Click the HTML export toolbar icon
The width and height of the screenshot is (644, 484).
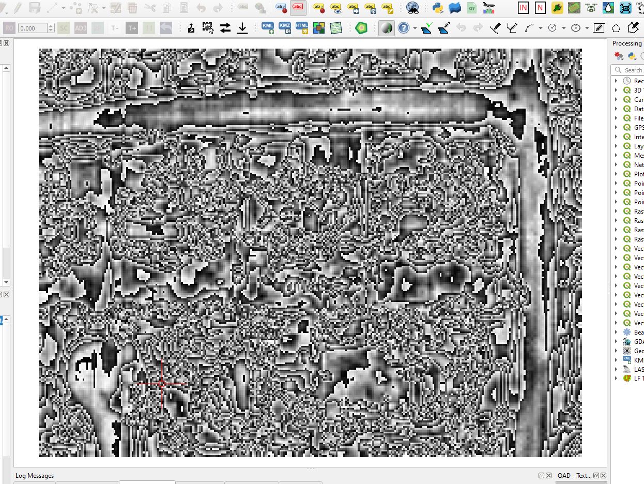tap(302, 27)
